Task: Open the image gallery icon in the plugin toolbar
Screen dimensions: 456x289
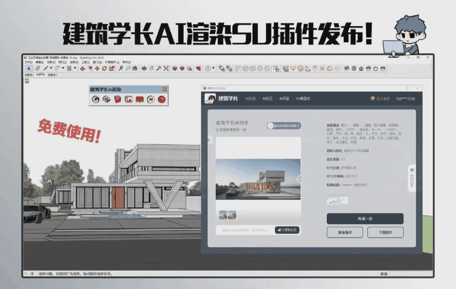Action: [128, 99]
